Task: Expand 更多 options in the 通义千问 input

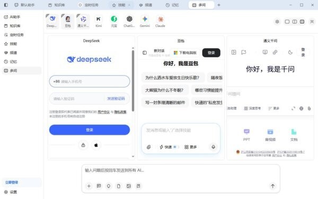Action: (273, 108)
